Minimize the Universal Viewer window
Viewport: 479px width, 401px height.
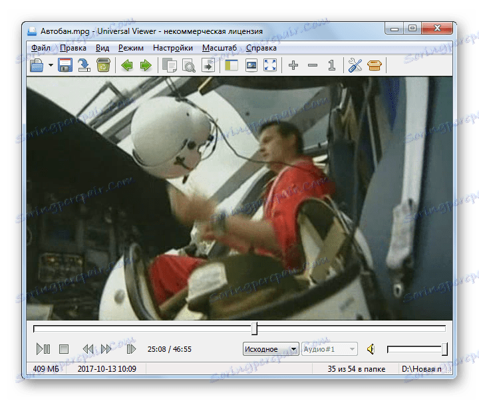click(395, 29)
